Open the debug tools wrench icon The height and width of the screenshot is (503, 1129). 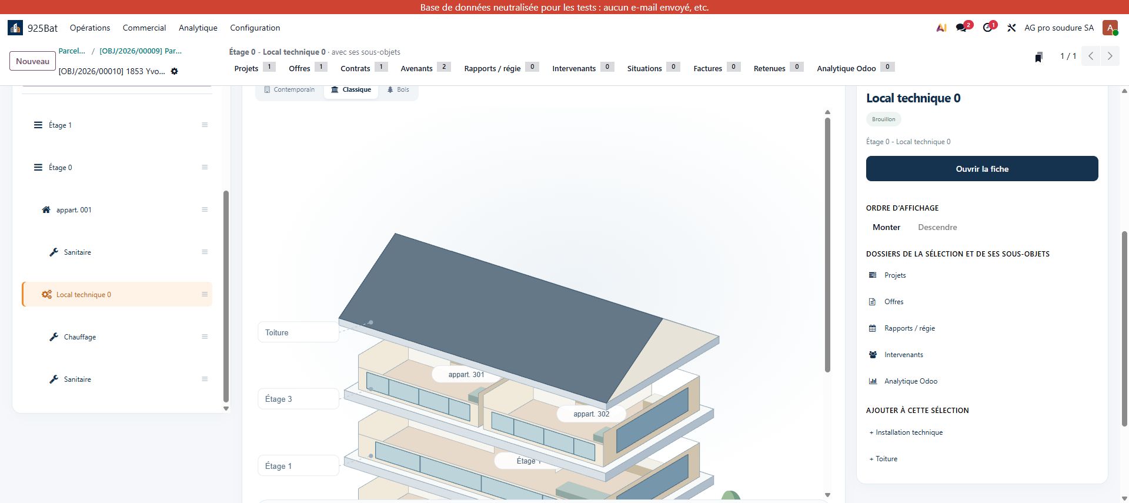click(x=1011, y=28)
